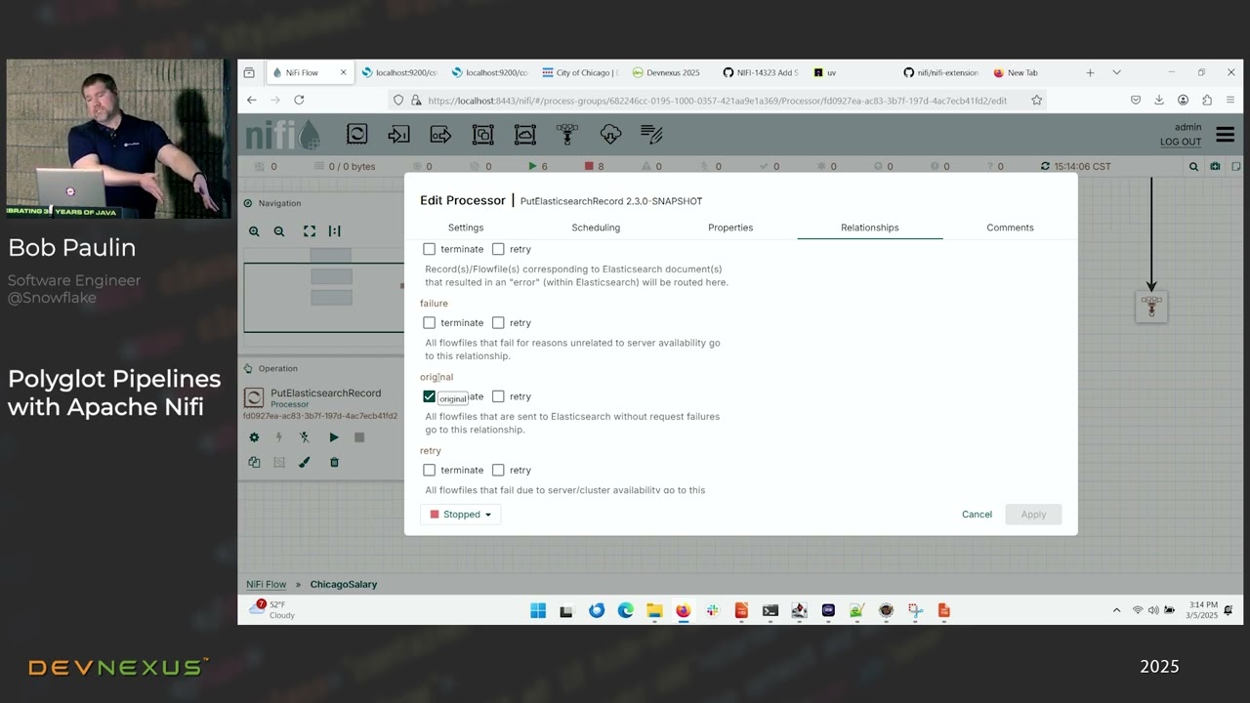Import flow from registry cloud icon
This screenshot has height=703, width=1250.
(x=610, y=135)
